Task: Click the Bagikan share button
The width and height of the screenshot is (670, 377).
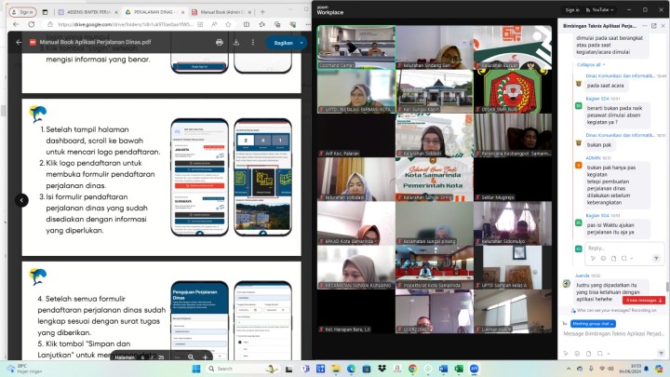Action: (x=283, y=43)
